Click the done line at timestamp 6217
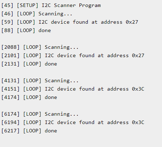The image size is (162, 147). (29, 131)
